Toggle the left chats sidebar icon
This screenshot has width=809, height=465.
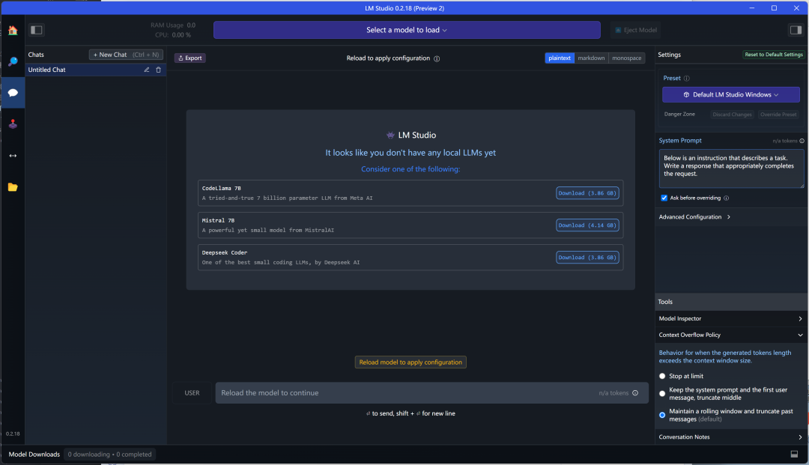pos(36,30)
